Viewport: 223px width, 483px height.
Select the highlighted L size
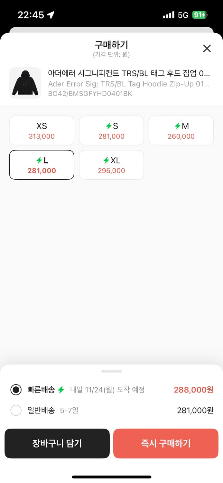pyautogui.click(x=42, y=165)
